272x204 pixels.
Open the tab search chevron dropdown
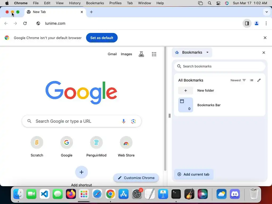coord(266,12)
